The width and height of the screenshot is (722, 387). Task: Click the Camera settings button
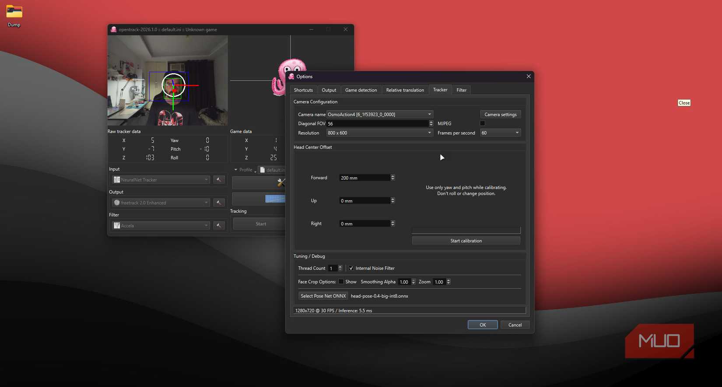(x=501, y=114)
